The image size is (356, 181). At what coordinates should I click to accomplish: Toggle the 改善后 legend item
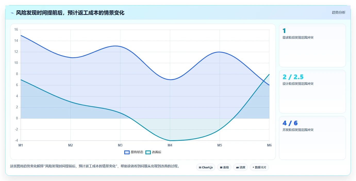click(154, 152)
